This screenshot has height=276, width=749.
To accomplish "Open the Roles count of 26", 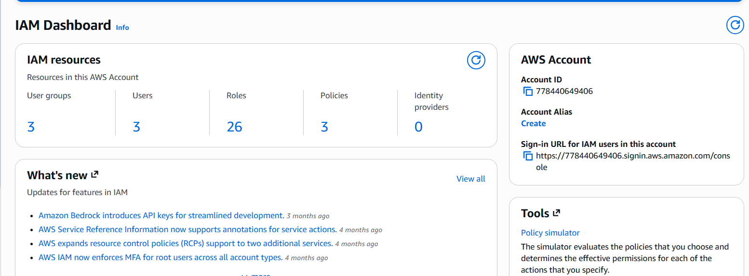I will [234, 127].
